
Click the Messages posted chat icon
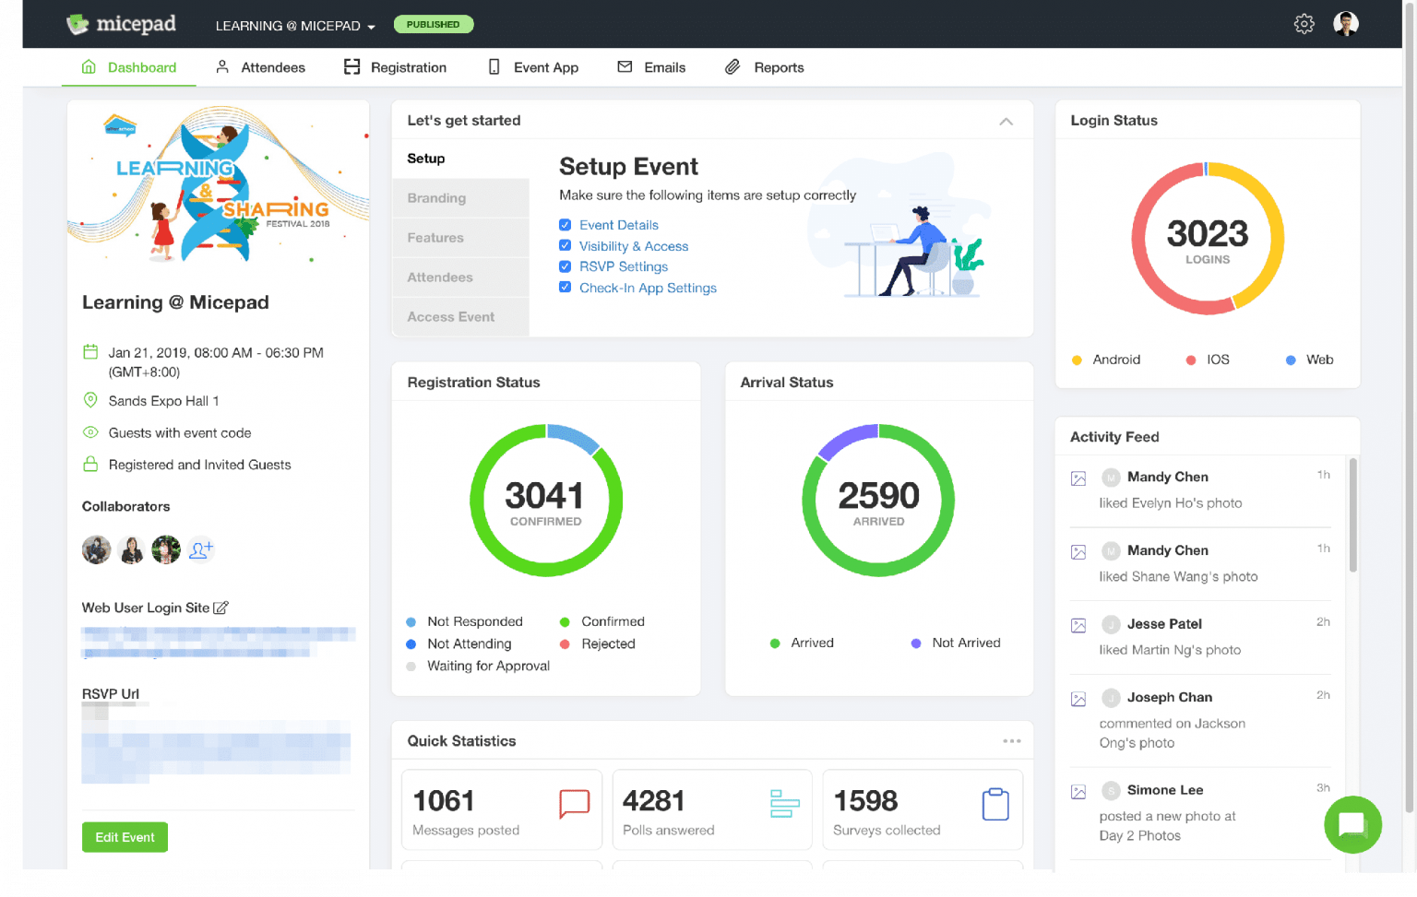coord(574,804)
